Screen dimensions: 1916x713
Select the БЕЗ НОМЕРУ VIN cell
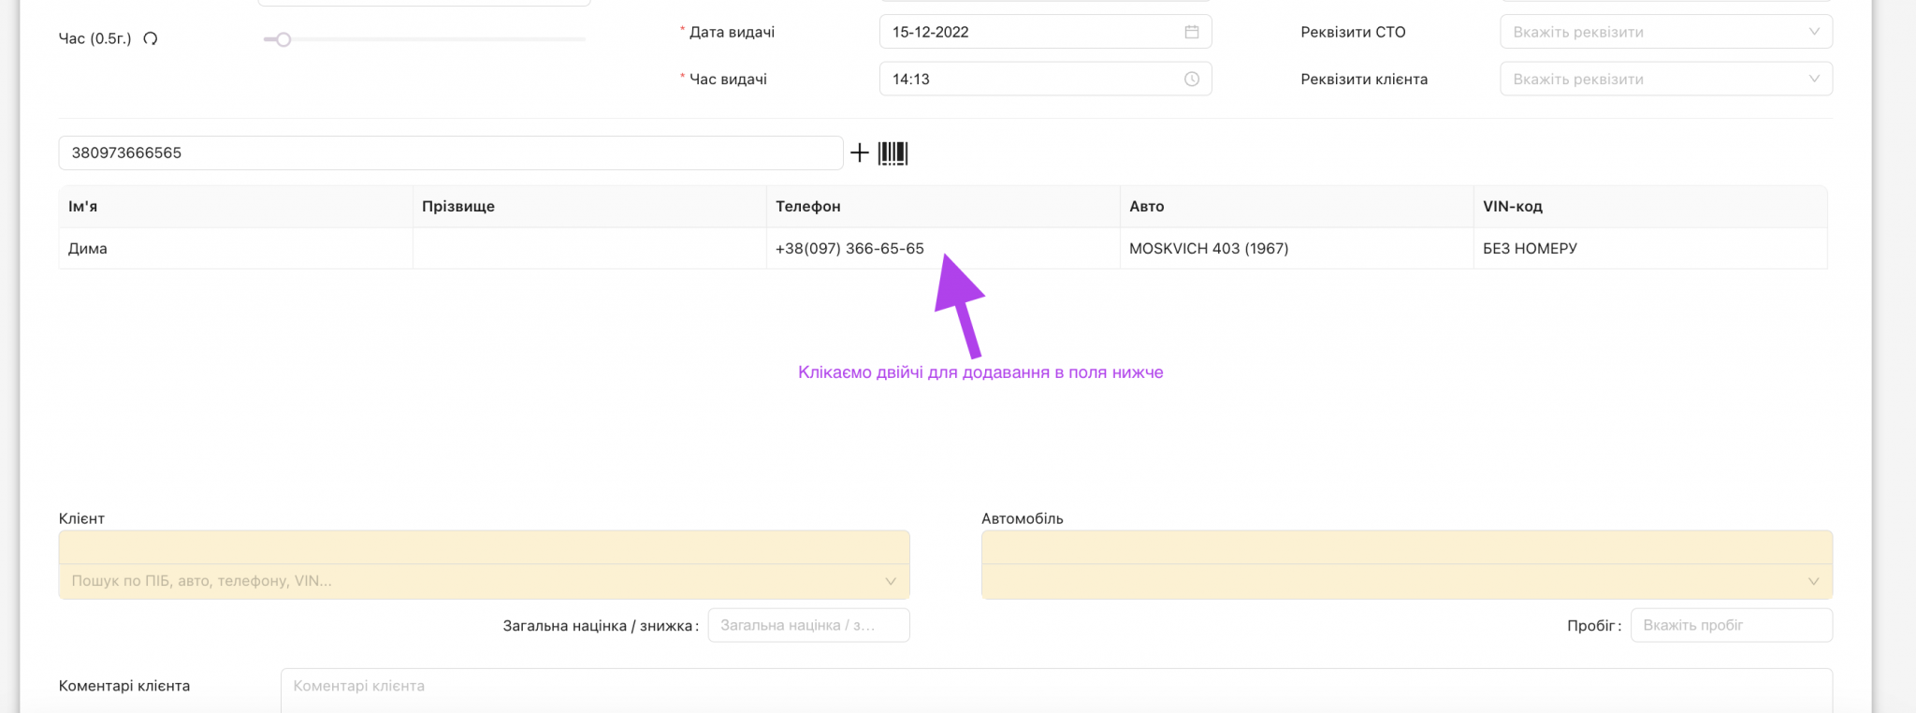click(1650, 249)
